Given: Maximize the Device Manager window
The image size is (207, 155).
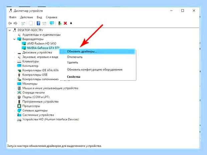Looking at the screenshot, I should pos(183,11).
